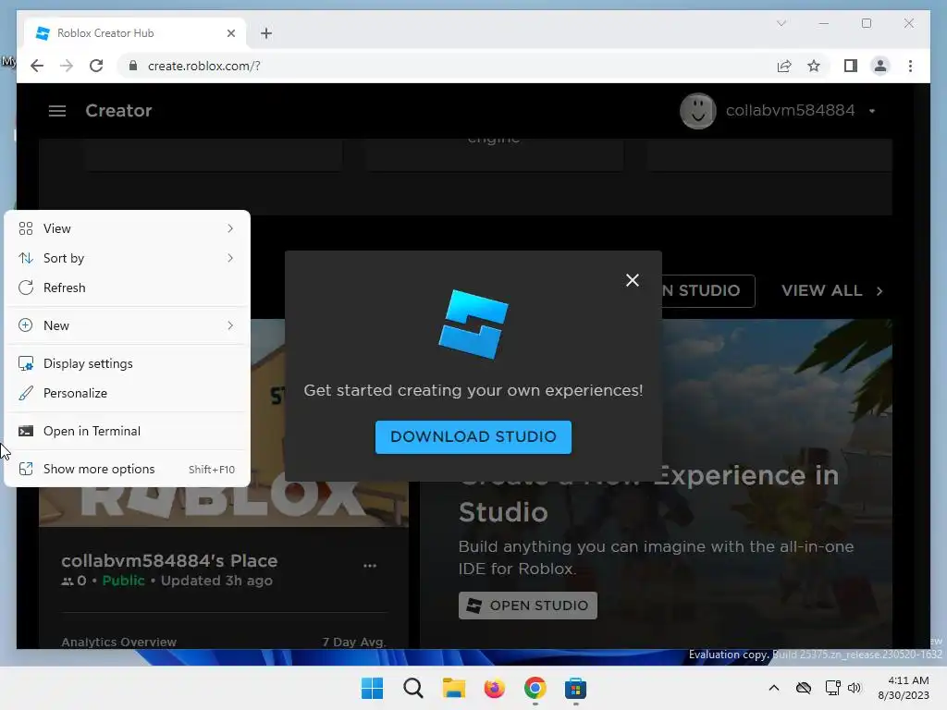
Task: Open Microsoft Store from taskbar
Action: (575, 688)
